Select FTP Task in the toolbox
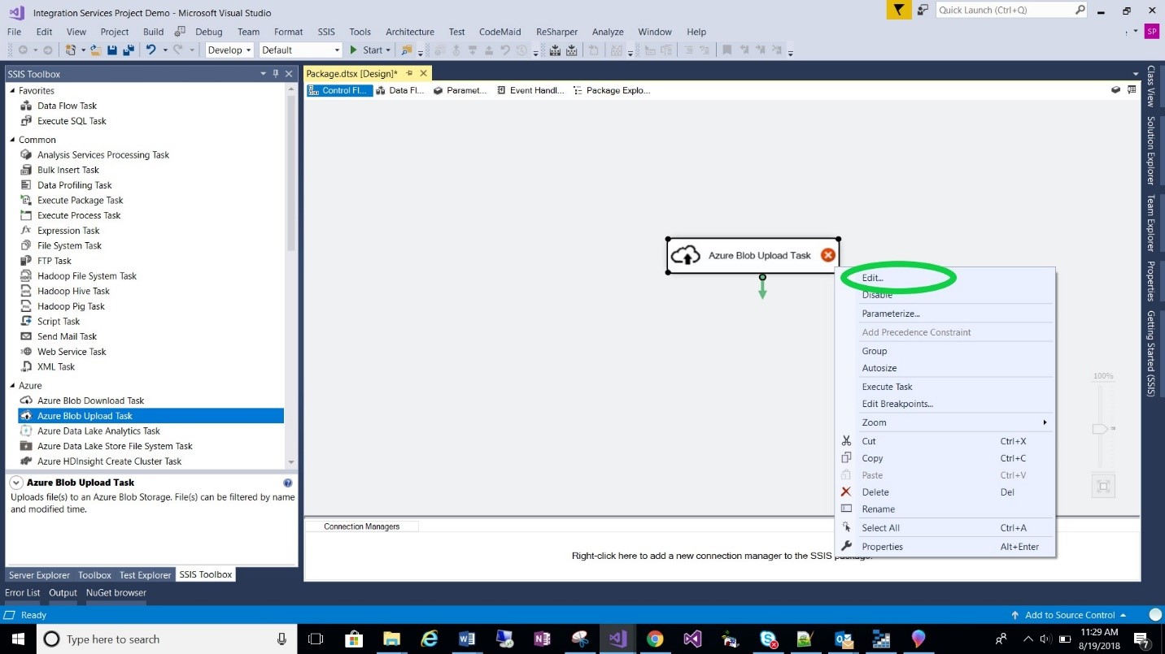The image size is (1165, 654). click(x=55, y=261)
